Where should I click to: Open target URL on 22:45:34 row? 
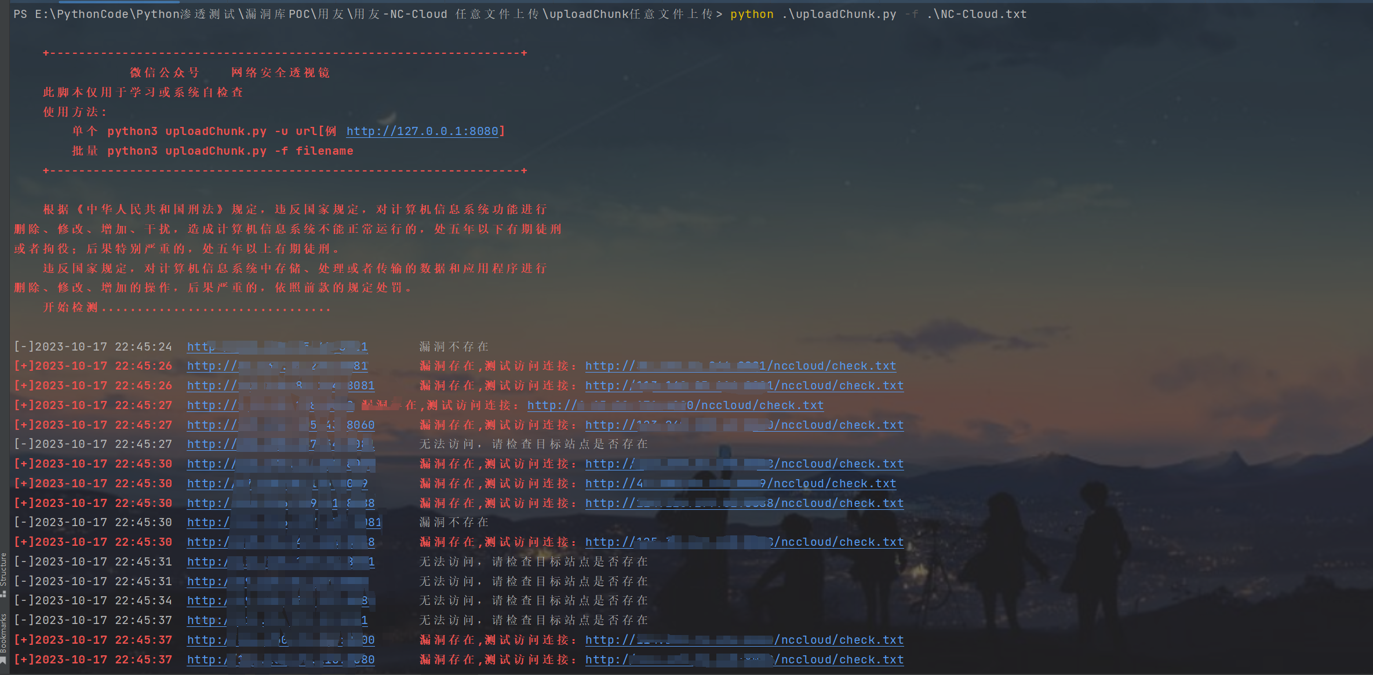277,600
